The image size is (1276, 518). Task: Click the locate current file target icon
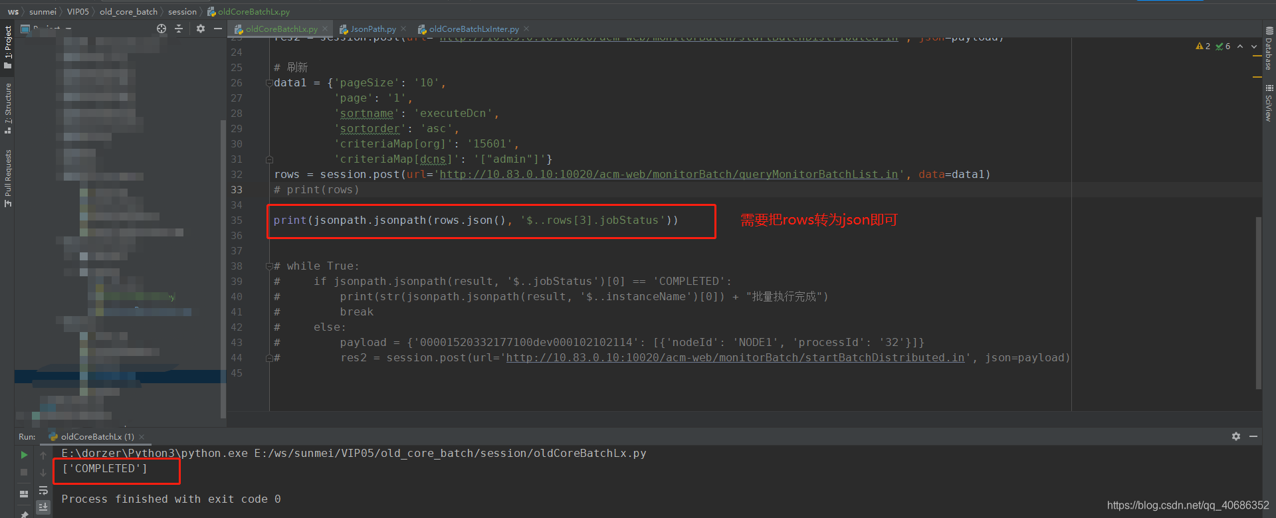coord(161,29)
